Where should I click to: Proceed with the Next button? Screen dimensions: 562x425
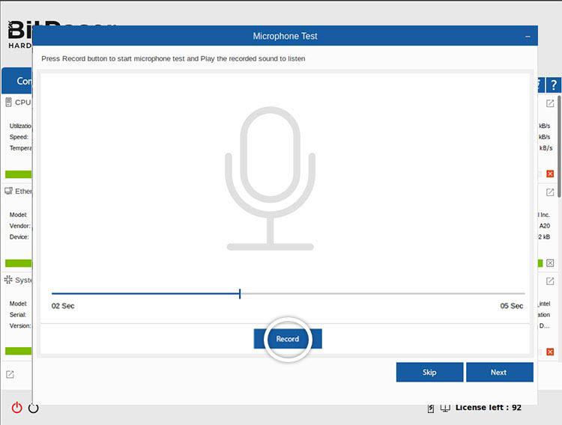coord(499,372)
